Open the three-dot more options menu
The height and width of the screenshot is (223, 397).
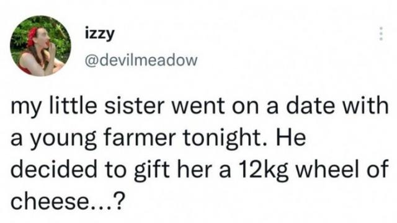tap(380, 33)
